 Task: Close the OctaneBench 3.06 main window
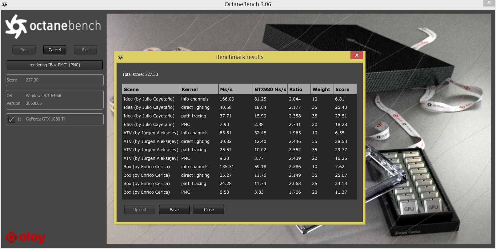[489, 3]
